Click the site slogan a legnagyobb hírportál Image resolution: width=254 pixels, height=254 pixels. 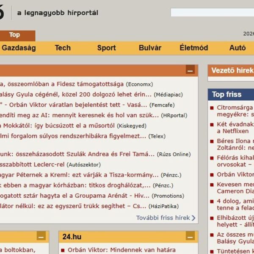click(58, 13)
